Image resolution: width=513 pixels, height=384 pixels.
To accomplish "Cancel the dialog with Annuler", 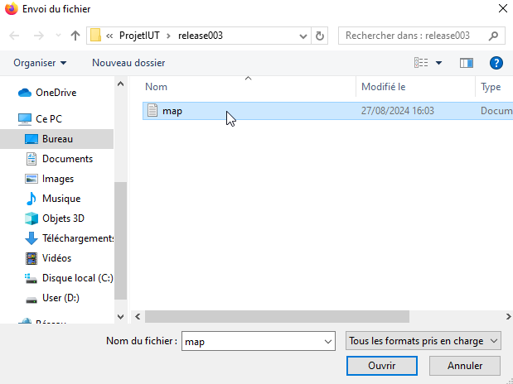I will (465, 365).
